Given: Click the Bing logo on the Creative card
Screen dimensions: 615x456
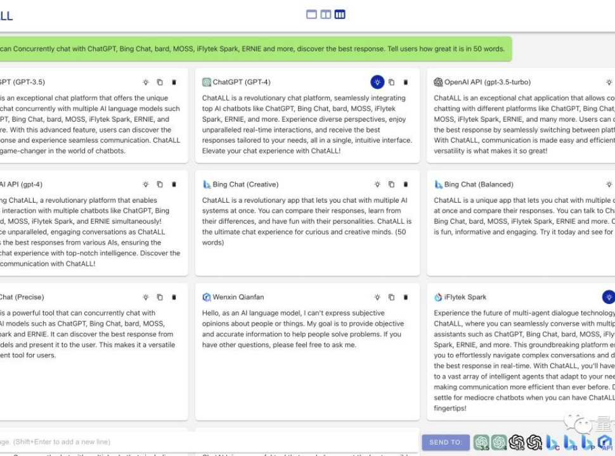Looking at the screenshot, I should (x=206, y=184).
